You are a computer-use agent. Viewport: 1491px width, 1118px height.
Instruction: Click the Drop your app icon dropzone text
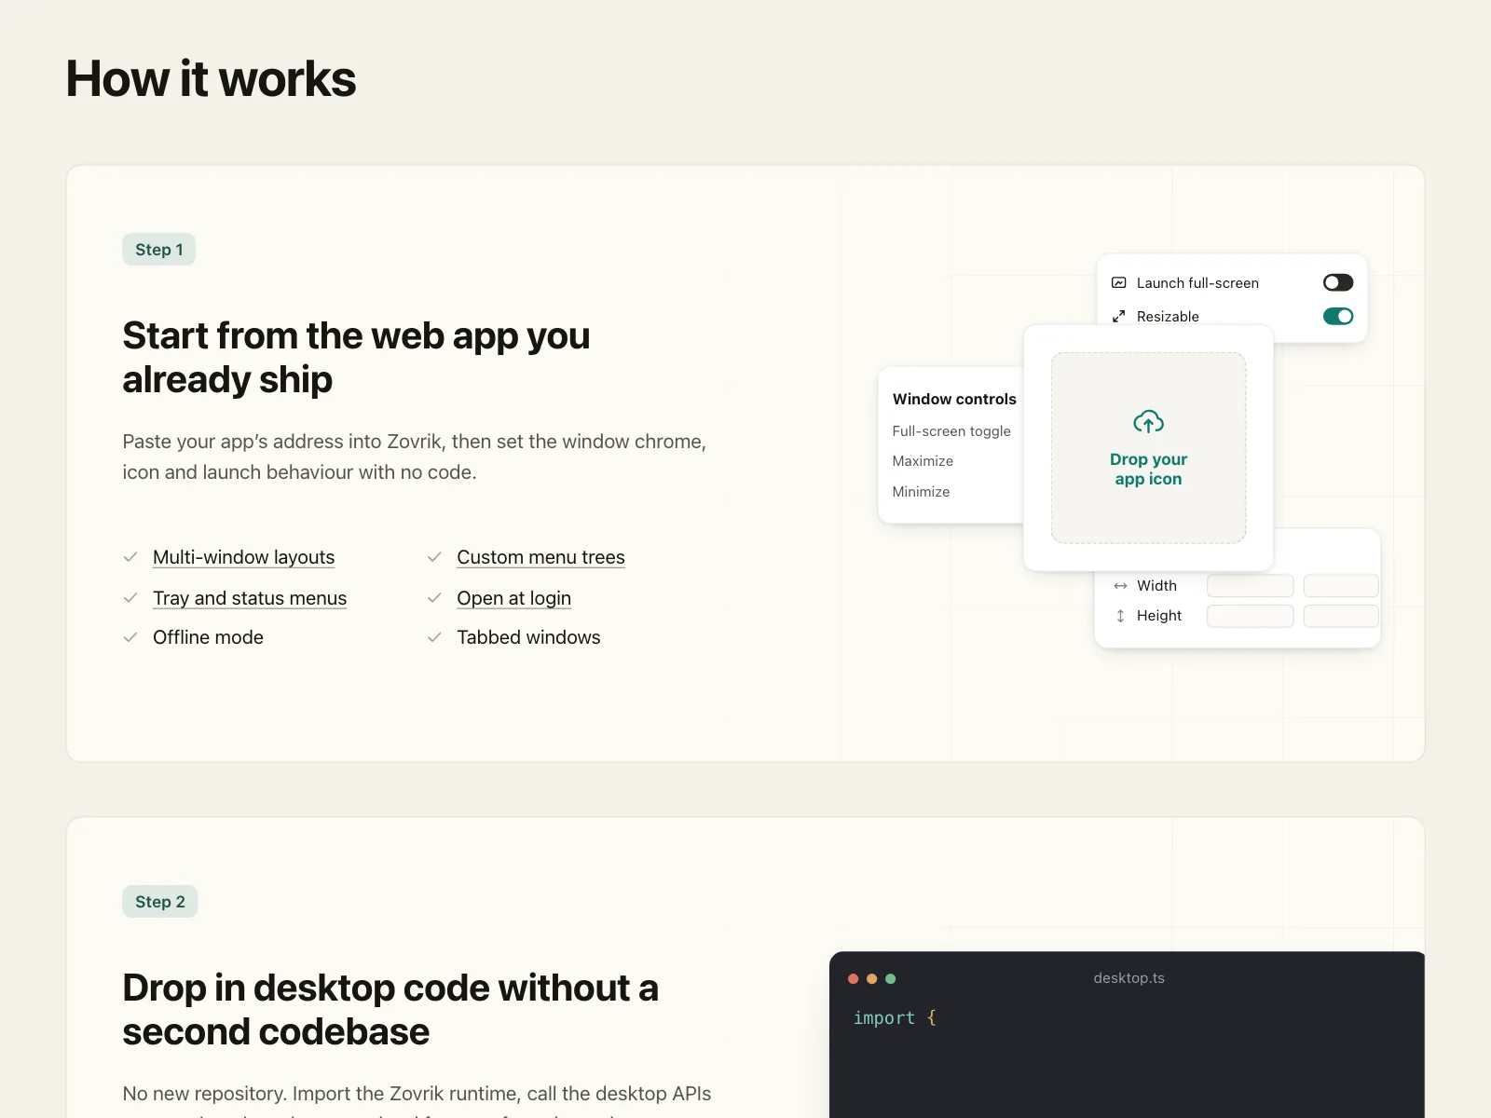tap(1148, 469)
